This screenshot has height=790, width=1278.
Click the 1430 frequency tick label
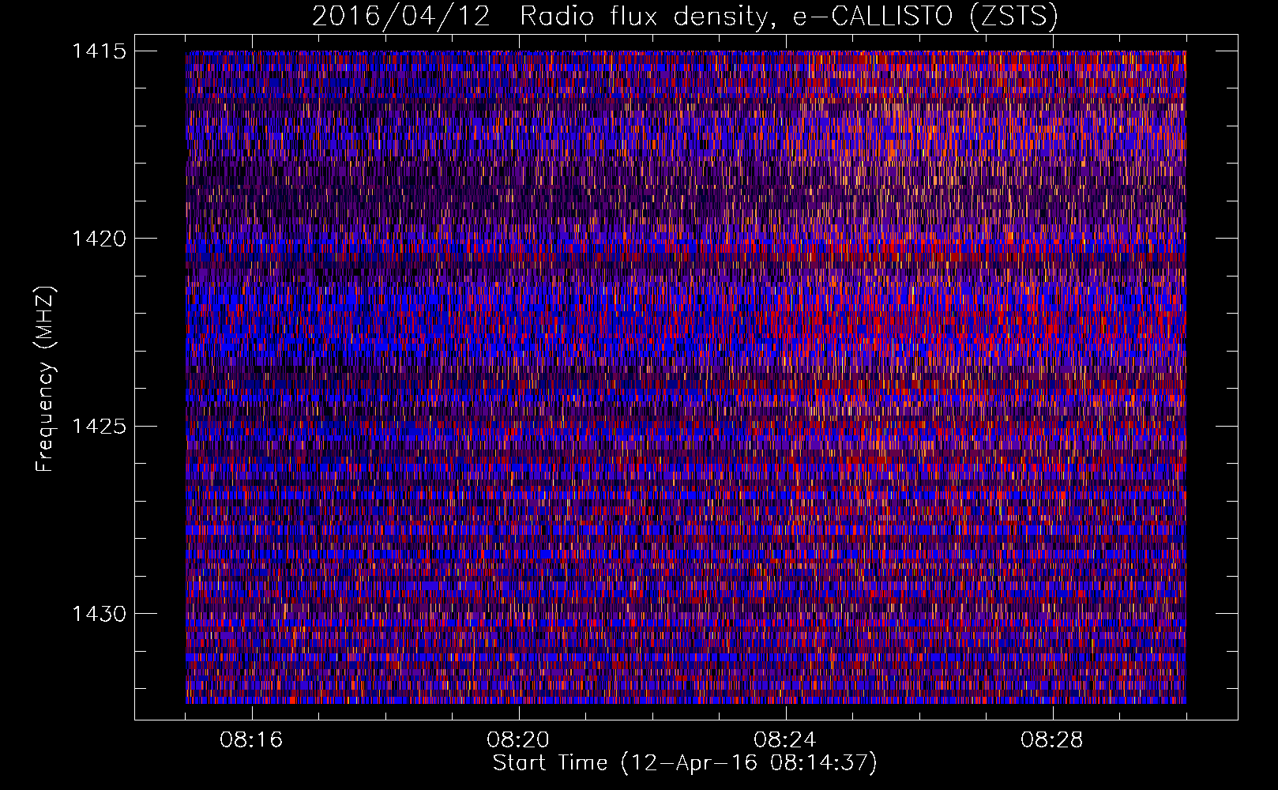coord(98,614)
